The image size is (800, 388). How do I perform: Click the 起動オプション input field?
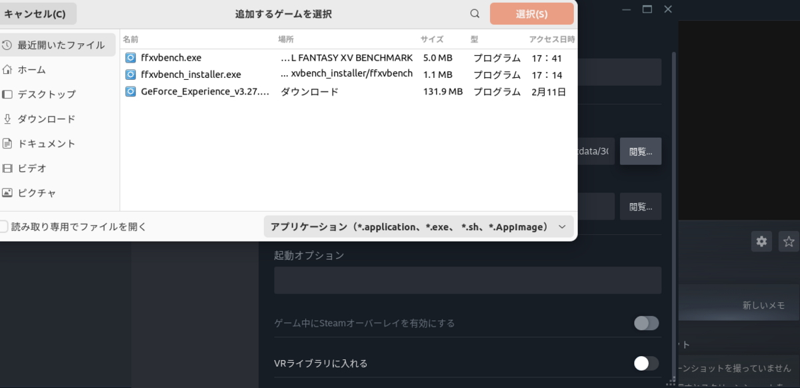point(467,280)
